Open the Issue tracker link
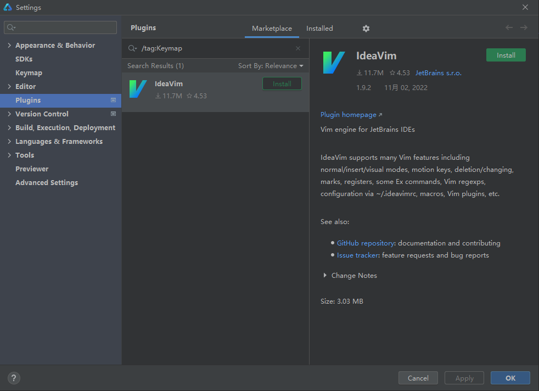 point(357,255)
